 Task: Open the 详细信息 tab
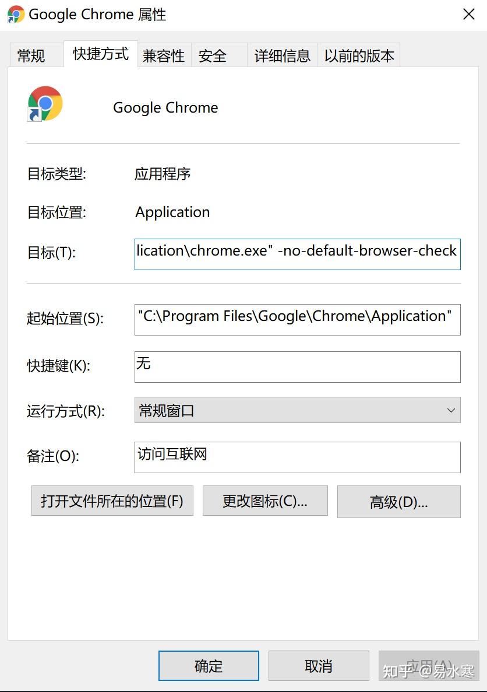pos(282,56)
